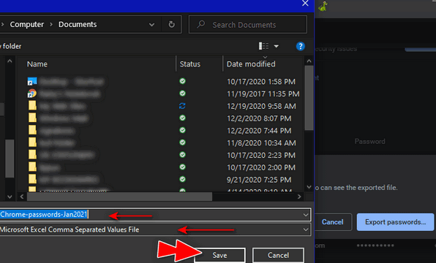
Task: Click the green synced checkmark for 10/17/2020 1:58 PM
Action: pyautogui.click(x=182, y=81)
